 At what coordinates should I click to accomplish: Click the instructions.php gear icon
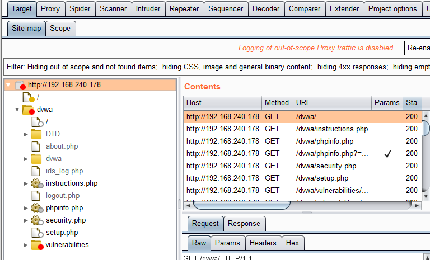pyautogui.click(x=37, y=183)
